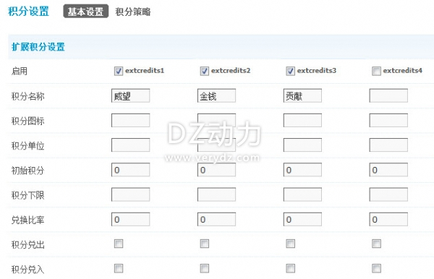Screen dimensions: 434x279
Task: Click the 积分下限 field for extcredits1
Action: click(130, 194)
